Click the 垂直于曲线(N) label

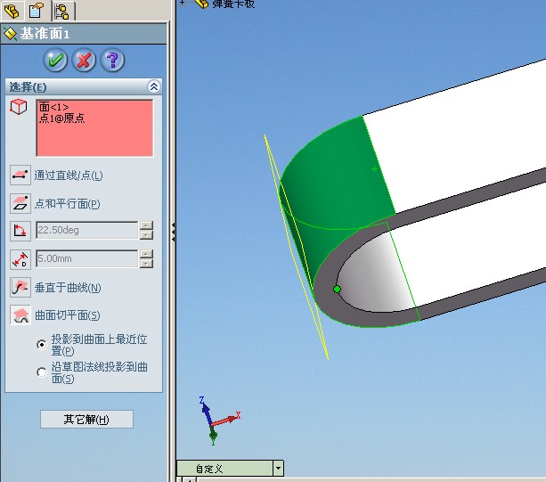68,288
